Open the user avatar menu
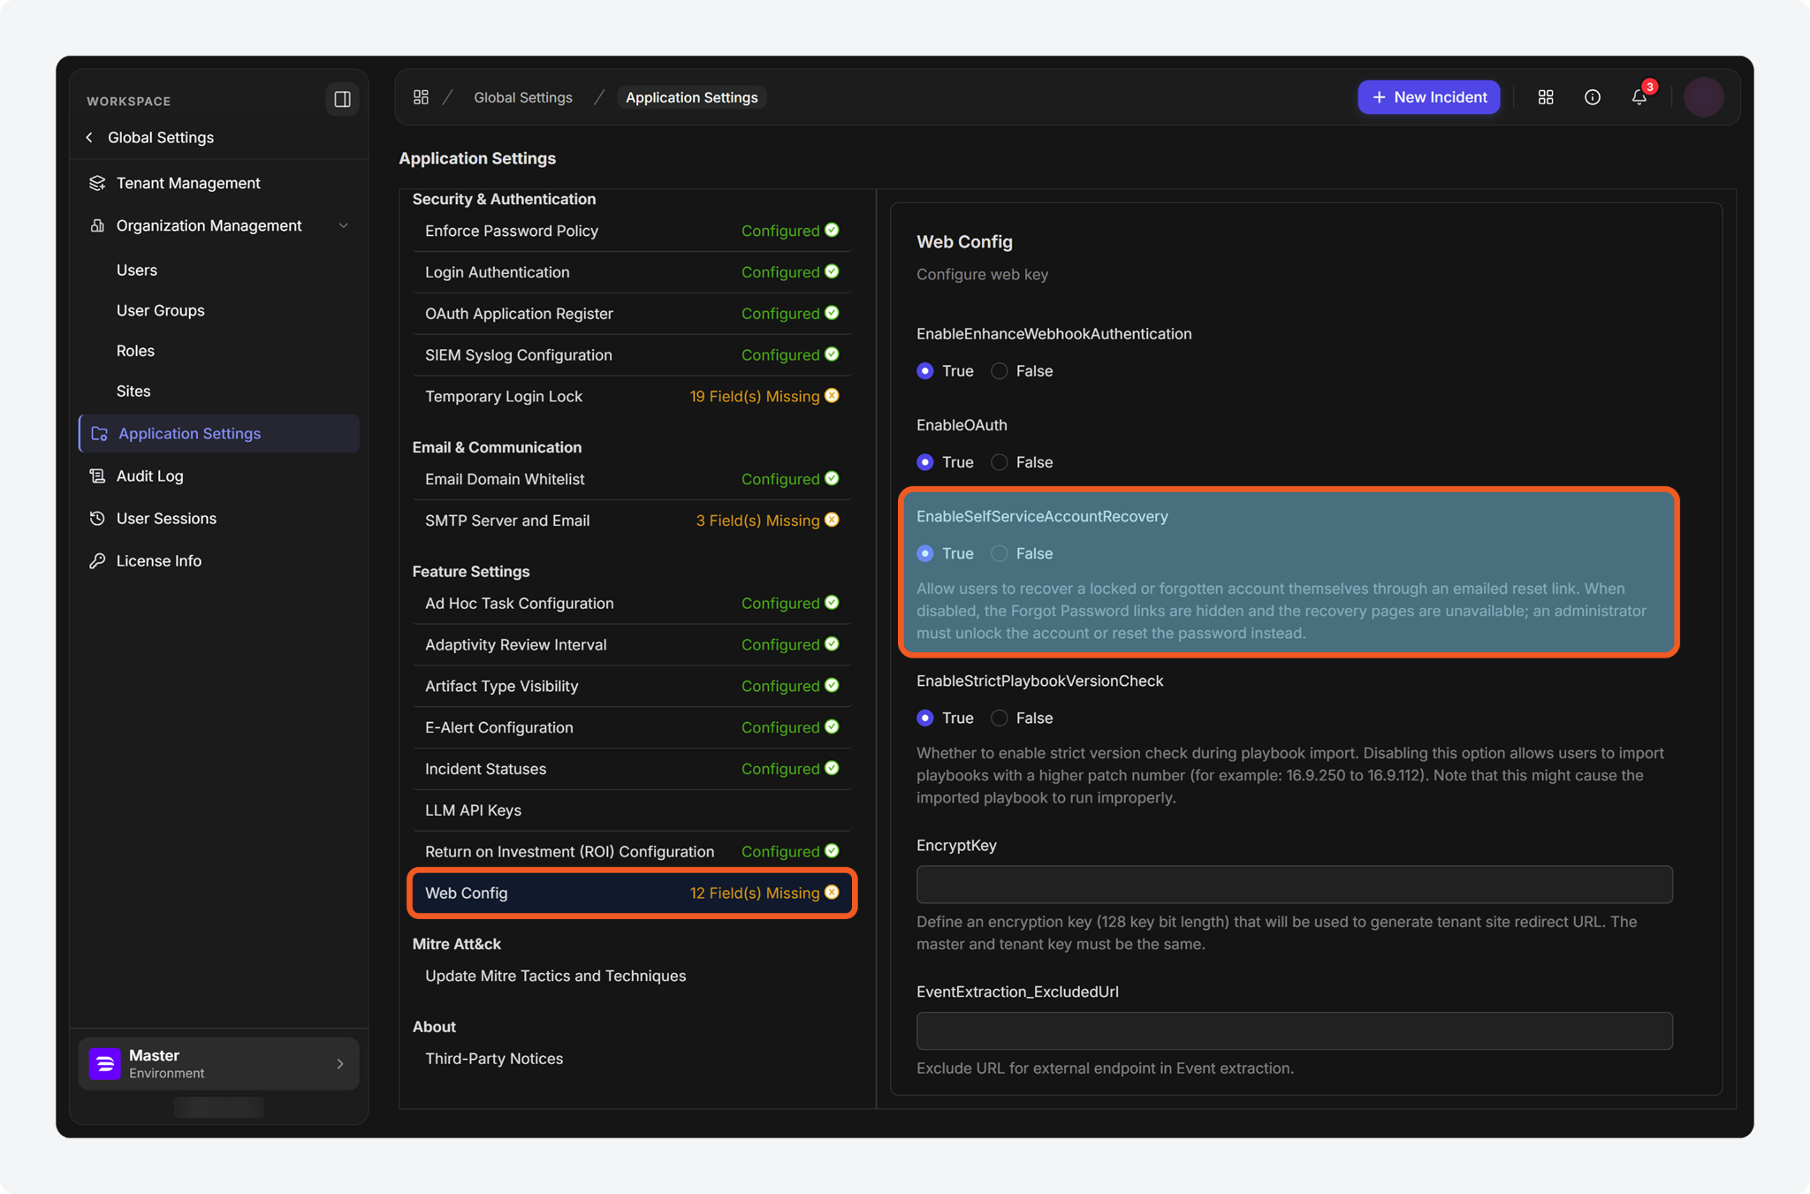 click(x=1704, y=97)
